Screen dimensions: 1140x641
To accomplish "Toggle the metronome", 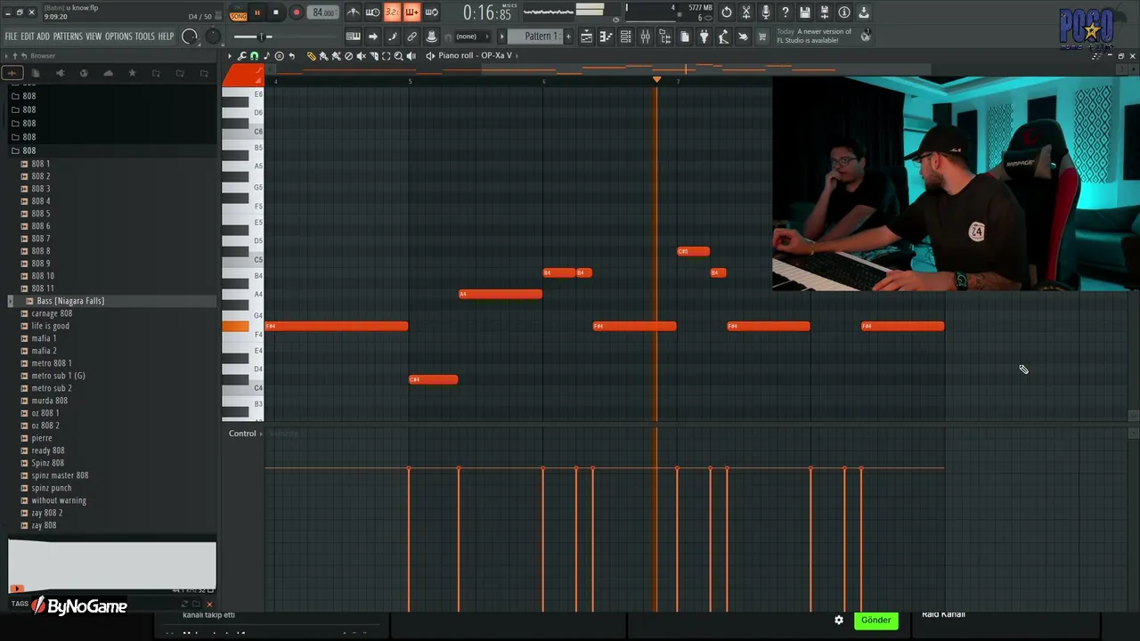I will coord(353,12).
